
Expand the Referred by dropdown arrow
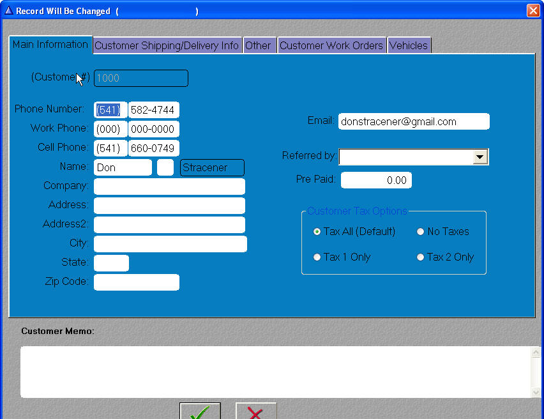coord(480,157)
